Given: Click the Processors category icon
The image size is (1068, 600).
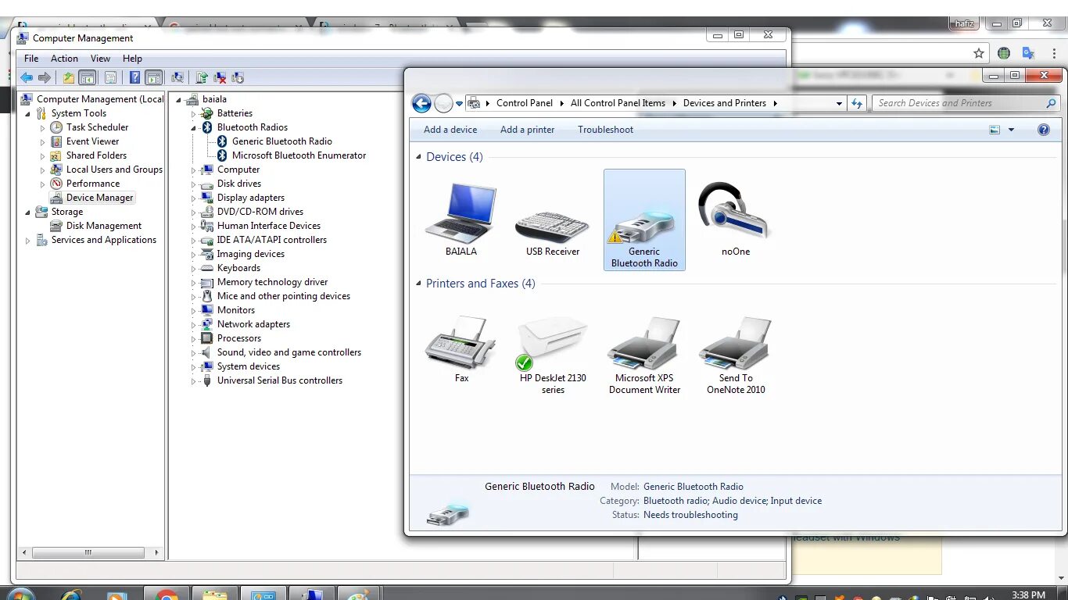Looking at the screenshot, I should tap(206, 338).
